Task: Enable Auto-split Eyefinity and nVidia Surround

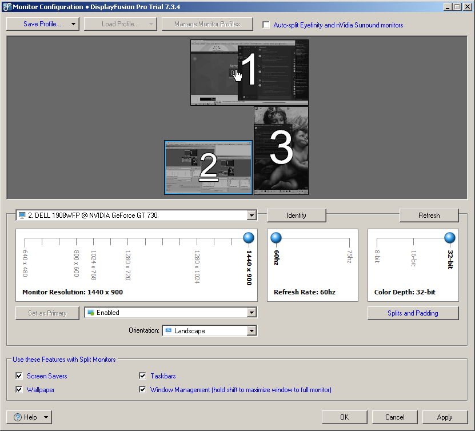Action: (266, 25)
